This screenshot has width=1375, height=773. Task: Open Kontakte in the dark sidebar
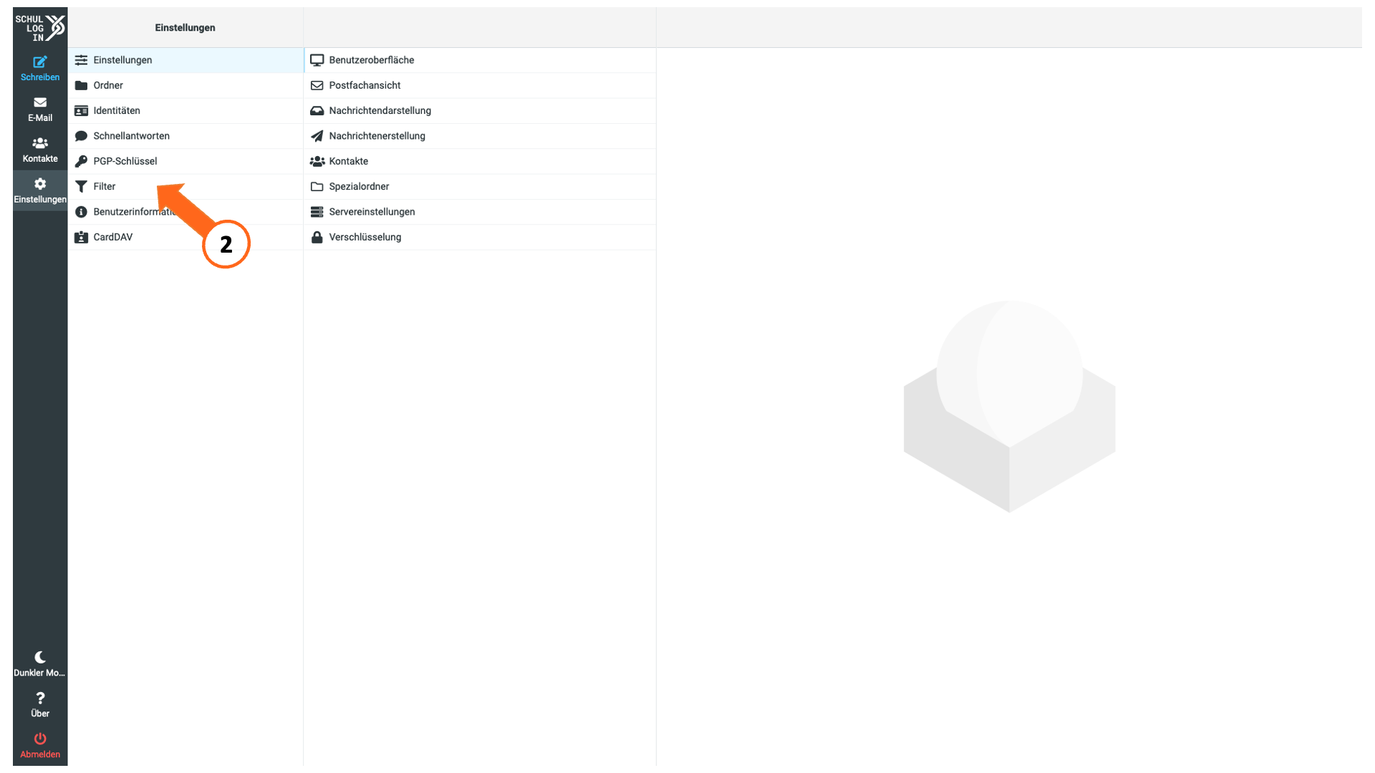point(40,150)
